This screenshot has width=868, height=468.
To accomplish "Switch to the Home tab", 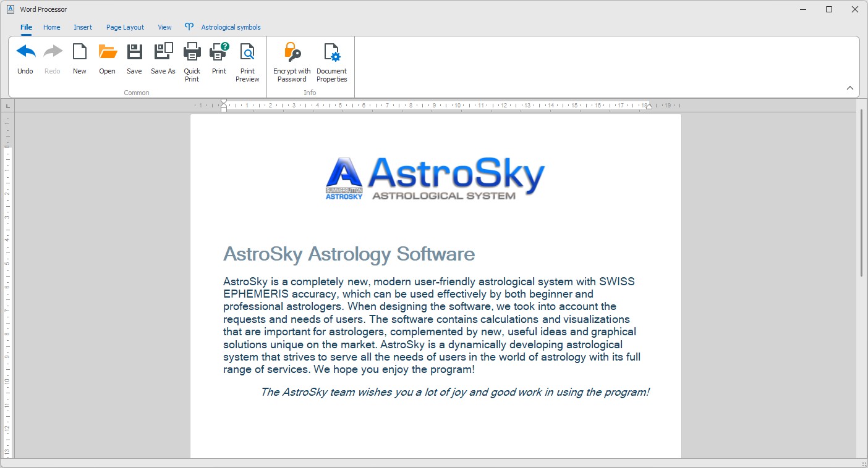I will coord(52,27).
